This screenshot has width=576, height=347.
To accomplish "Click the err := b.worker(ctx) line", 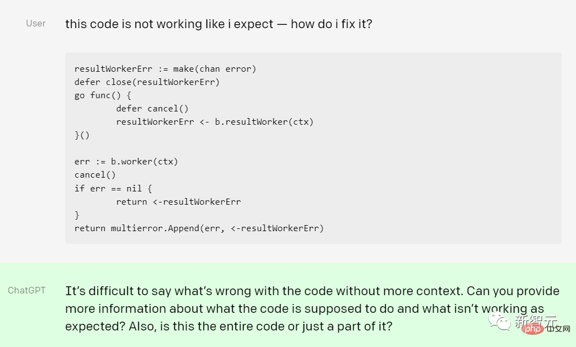I will tap(126, 162).
